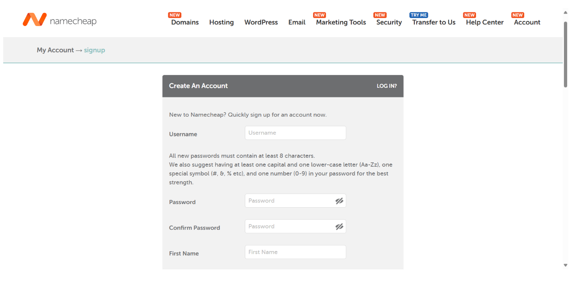Screen dimensions: 578x295
Task: Click the signup breadcrumb link
Action: click(94, 50)
